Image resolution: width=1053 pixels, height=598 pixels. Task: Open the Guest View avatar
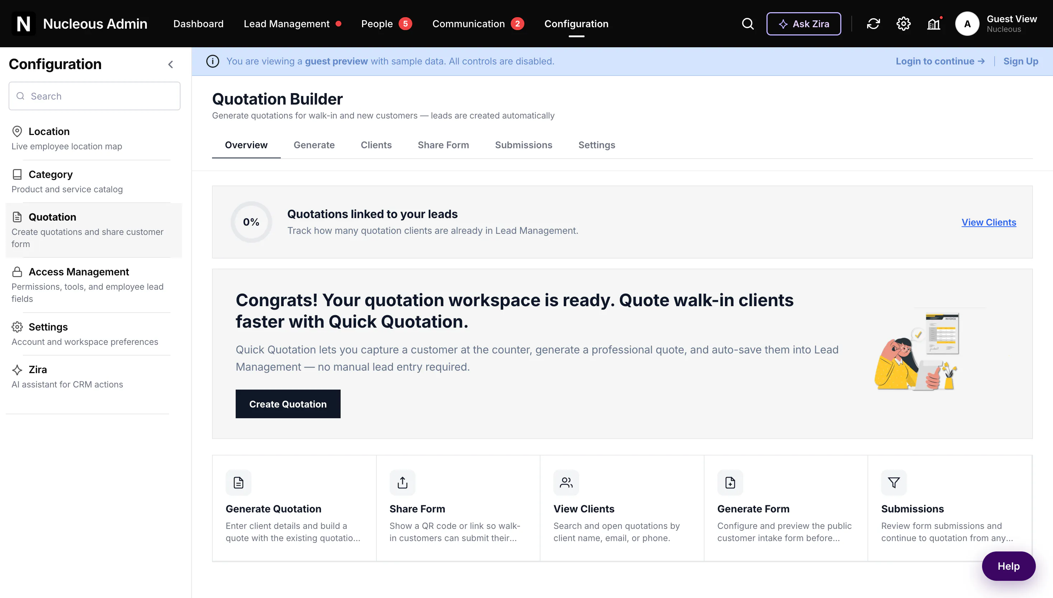coord(967,24)
